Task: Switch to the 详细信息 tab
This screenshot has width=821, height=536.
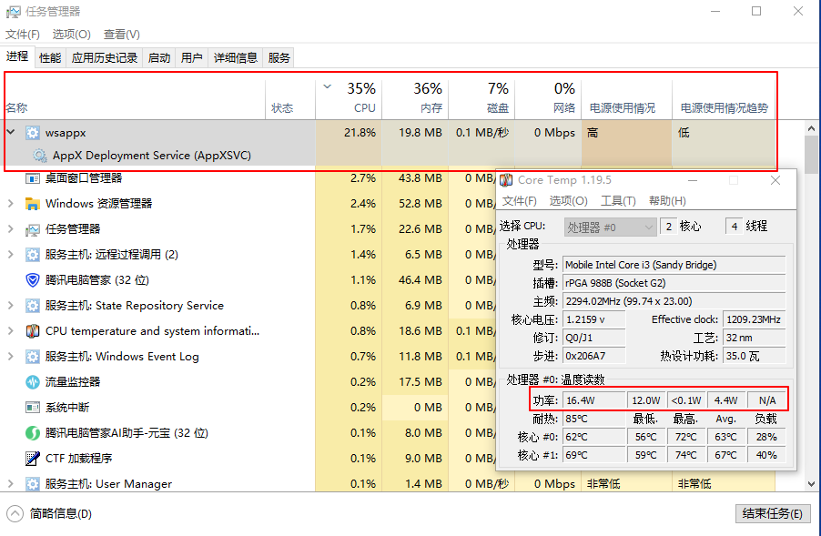Action: pyautogui.click(x=236, y=58)
